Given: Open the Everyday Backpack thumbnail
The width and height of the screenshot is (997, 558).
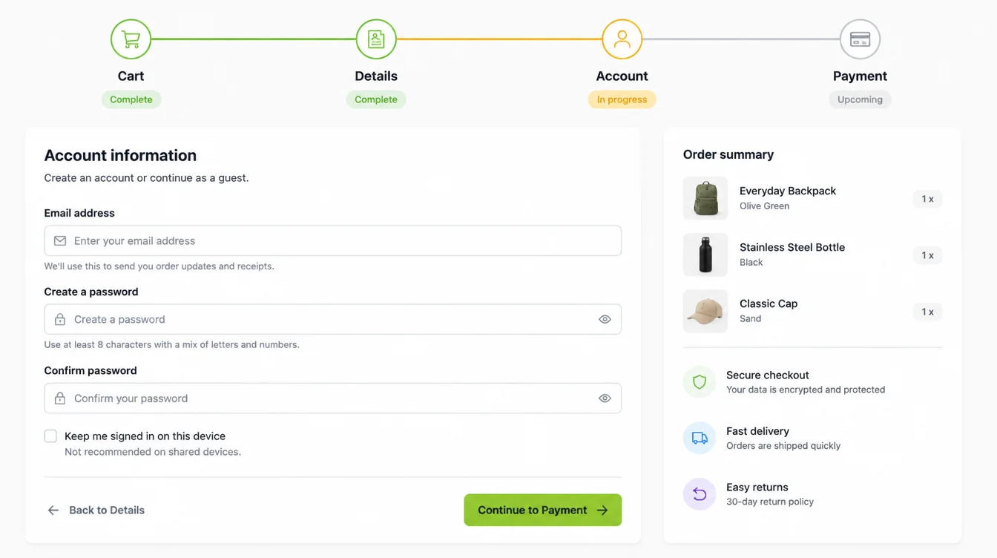Looking at the screenshot, I should pos(705,199).
